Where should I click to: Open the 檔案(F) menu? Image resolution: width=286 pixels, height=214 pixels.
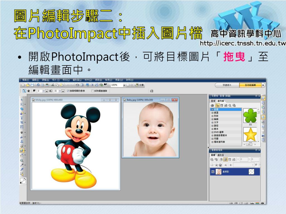pos(25,80)
